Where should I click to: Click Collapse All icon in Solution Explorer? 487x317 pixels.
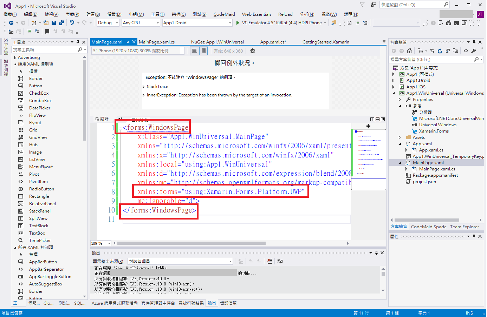point(448,51)
